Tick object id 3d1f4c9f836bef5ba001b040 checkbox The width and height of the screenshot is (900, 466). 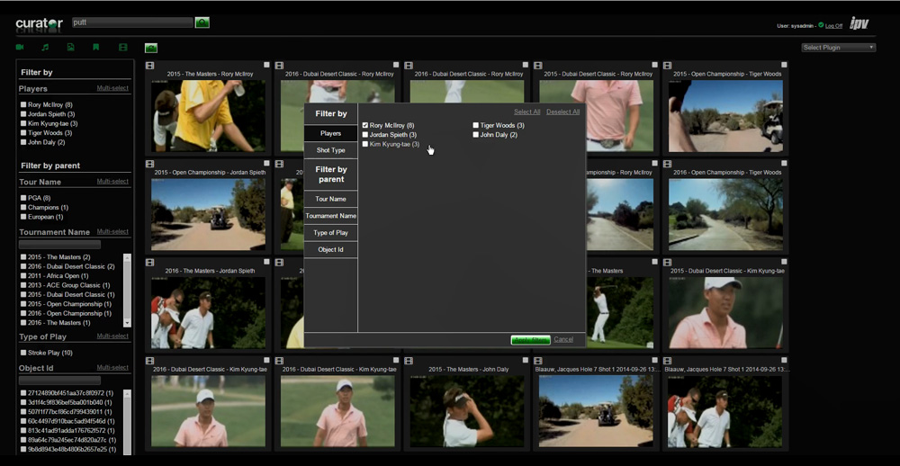(x=23, y=402)
